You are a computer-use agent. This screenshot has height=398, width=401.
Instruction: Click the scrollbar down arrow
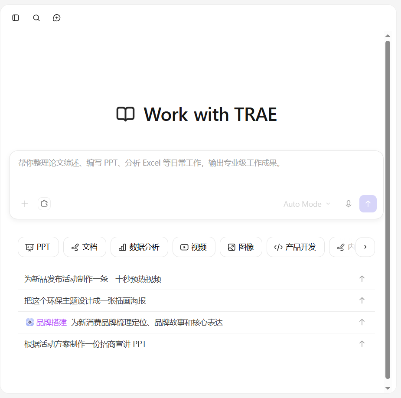tap(388, 388)
